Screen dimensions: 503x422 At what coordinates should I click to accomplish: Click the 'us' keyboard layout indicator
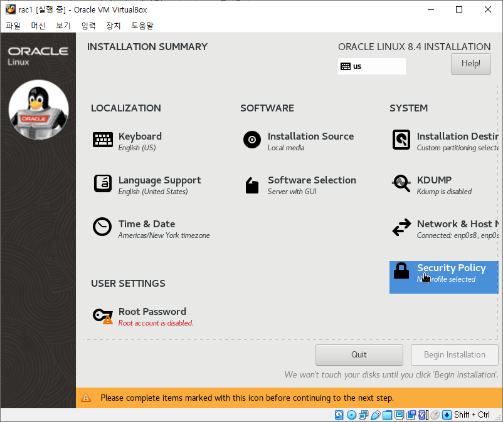tap(371, 66)
